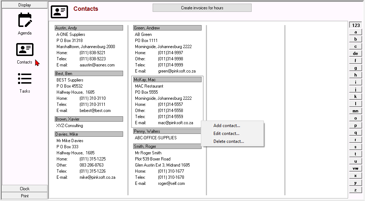Click the XYZ-Consulting company line
The height and width of the screenshot is (201, 365).
69,126
